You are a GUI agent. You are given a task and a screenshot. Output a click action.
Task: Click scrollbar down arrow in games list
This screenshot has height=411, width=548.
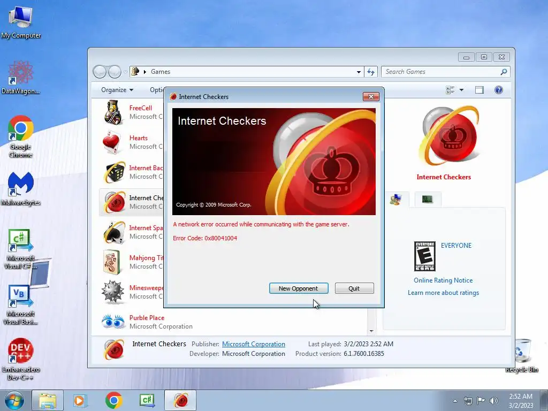click(371, 331)
